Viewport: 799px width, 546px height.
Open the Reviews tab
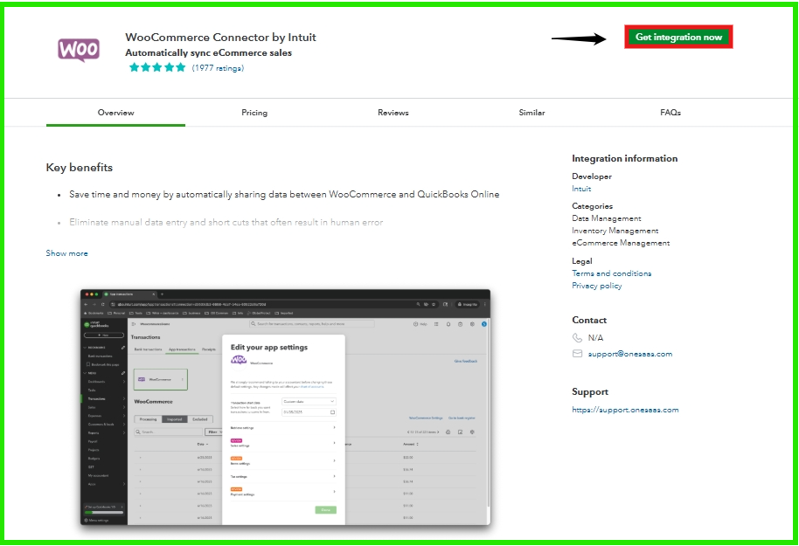click(393, 113)
